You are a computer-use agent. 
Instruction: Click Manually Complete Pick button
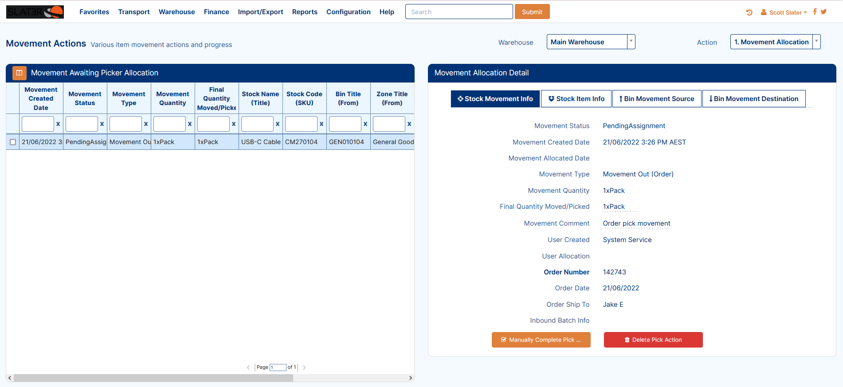(541, 340)
